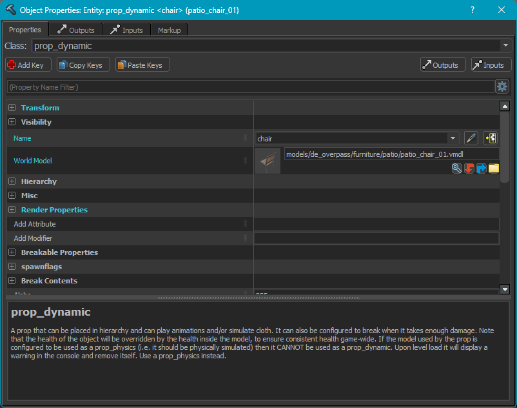The width and height of the screenshot is (517, 408).
Task: Open the Class dropdown for prop_dynamic
Action: click(505, 46)
